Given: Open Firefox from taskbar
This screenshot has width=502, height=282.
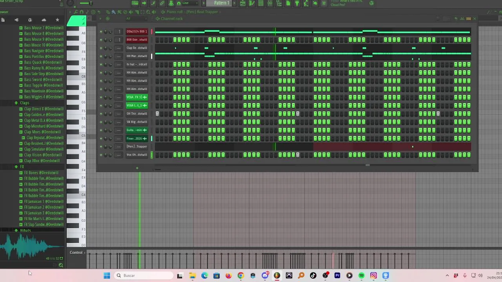Looking at the screenshot, I should [x=229, y=276].
